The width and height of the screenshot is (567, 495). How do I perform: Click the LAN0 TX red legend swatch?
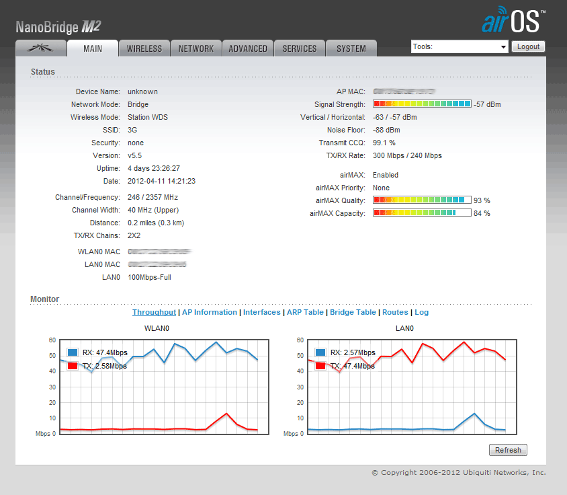pos(320,366)
